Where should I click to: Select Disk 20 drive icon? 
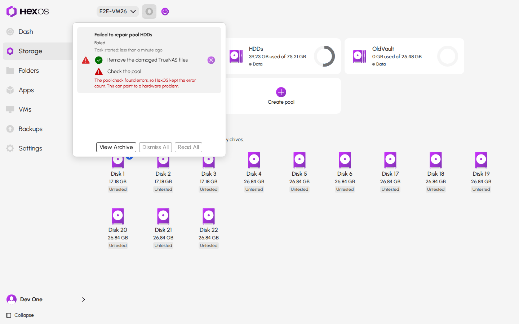(118, 216)
